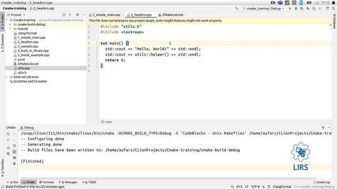Expand External Libraries node
Viewport: 337px width, 189px height.
click(x=6, y=77)
